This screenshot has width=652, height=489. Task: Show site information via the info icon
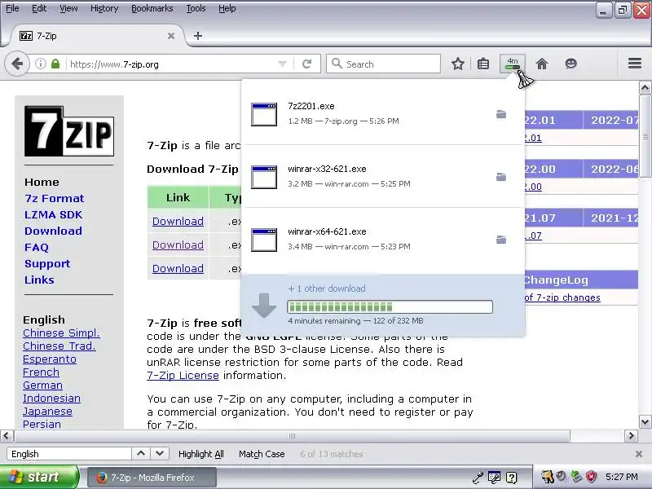pos(40,64)
